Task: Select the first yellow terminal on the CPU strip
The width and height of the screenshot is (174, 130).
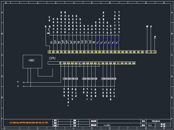Action: [x=61, y=63]
